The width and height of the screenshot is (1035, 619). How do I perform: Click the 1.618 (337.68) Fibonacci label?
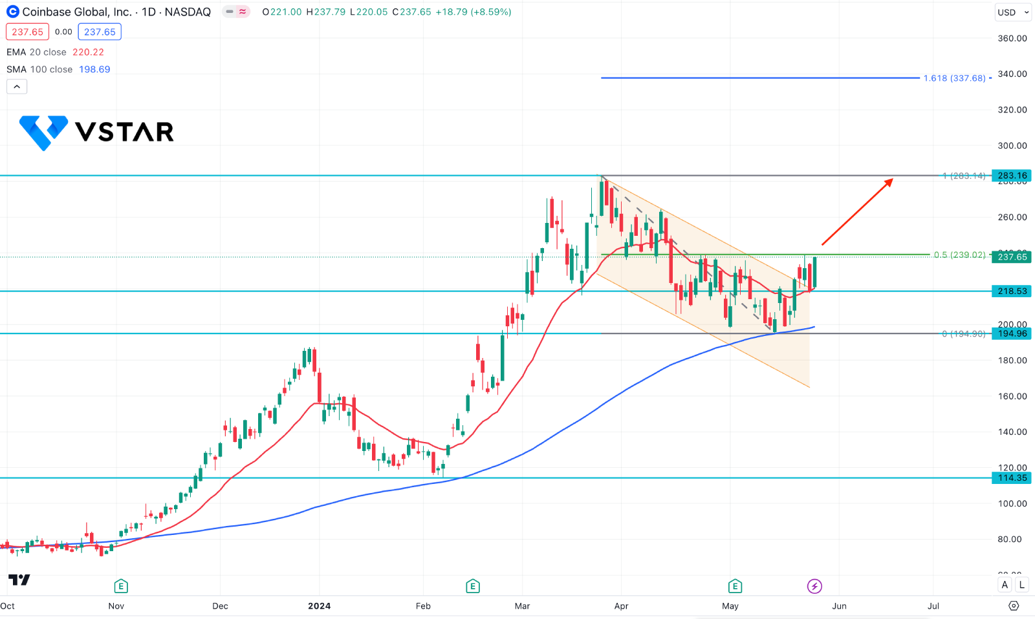[x=955, y=78]
